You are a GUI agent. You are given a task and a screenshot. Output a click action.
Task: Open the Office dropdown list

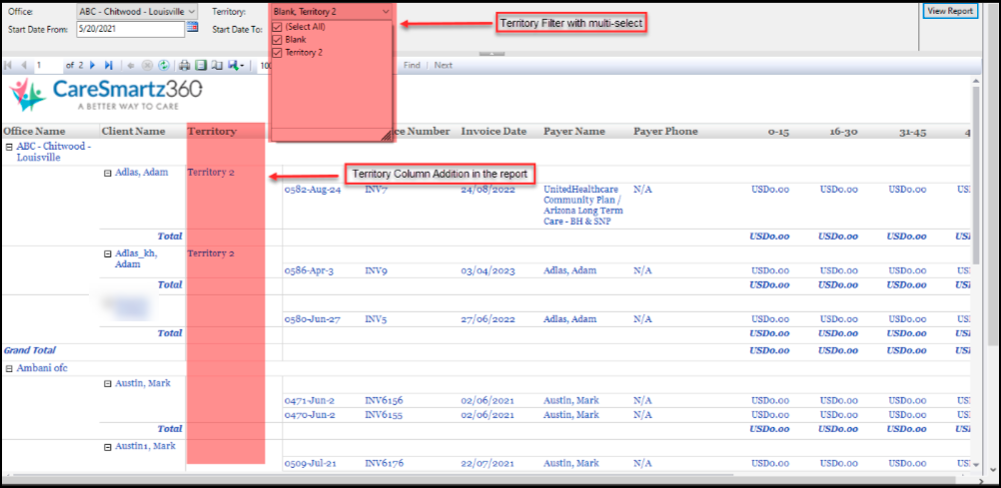(191, 11)
